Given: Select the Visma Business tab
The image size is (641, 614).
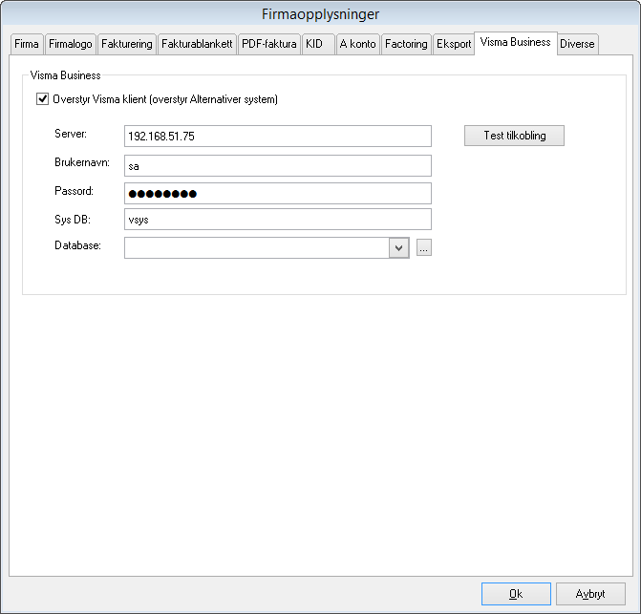Looking at the screenshot, I should tap(516, 42).
